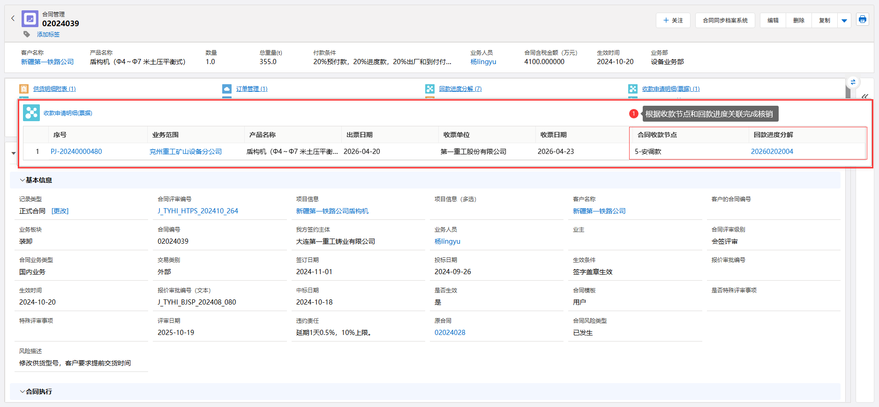
Task: Open row 1 action dropdown arrow at left
Action: coord(14,153)
